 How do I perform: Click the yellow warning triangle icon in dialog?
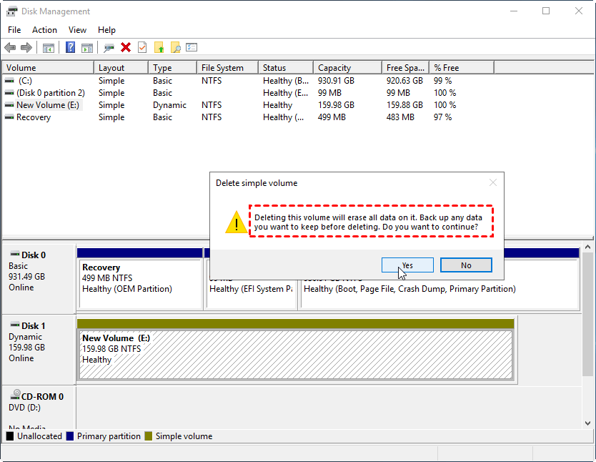pos(236,222)
